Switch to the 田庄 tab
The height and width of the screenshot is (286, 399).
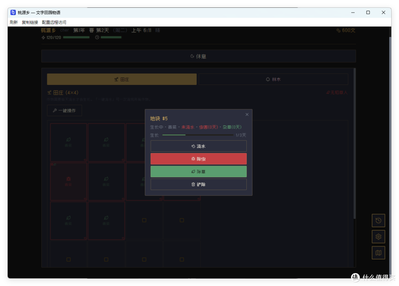pyautogui.click(x=122, y=79)
